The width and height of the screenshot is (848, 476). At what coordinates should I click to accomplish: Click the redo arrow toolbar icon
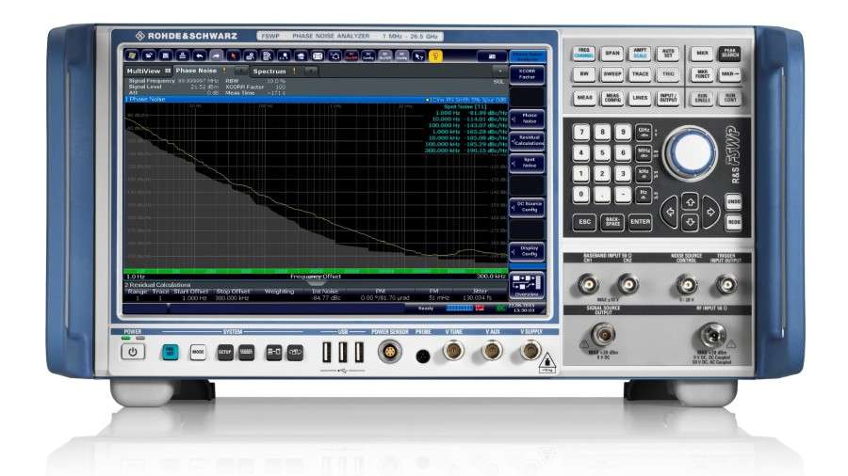(216, 56)
